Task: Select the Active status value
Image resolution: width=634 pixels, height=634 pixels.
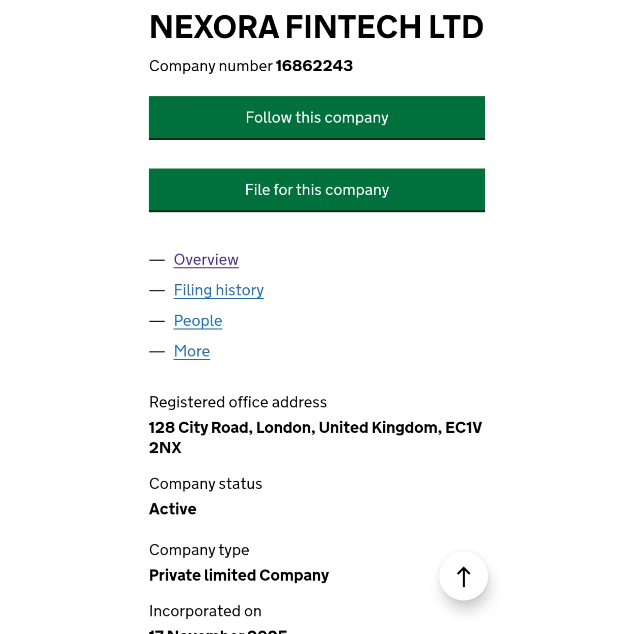Action: [x=173, y=509]
